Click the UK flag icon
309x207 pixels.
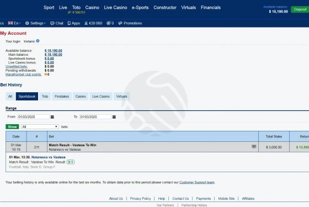(10, 23)
